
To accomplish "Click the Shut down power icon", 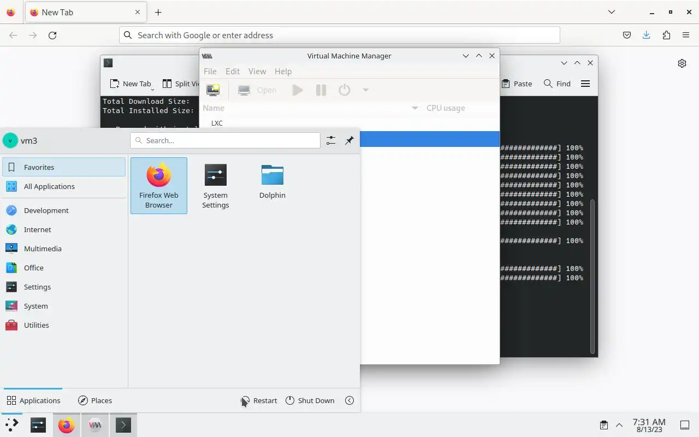I will tap(345, 90).
